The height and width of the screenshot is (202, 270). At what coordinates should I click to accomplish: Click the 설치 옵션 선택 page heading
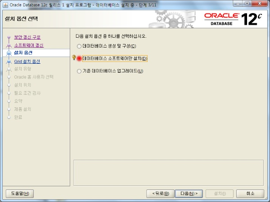click(21, 18)
